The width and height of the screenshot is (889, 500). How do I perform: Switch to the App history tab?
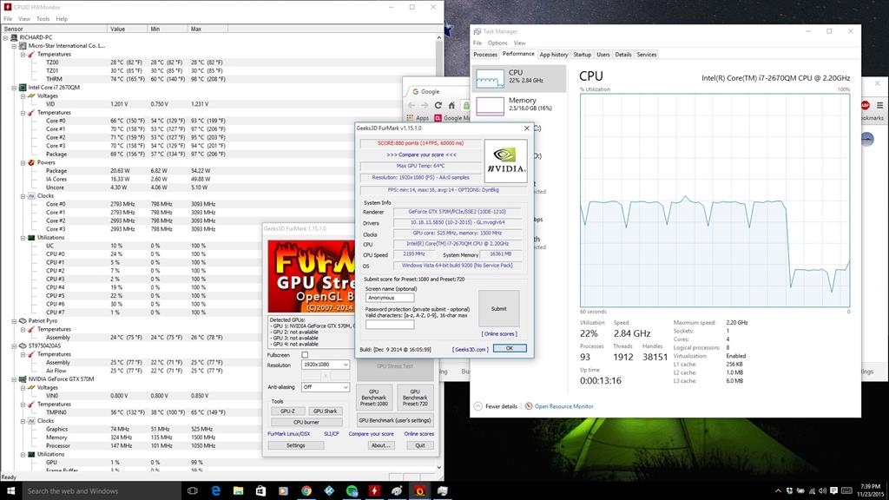pos(554,55)
